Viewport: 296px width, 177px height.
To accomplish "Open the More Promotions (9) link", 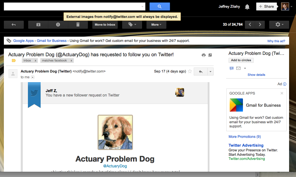I will 245,136.
